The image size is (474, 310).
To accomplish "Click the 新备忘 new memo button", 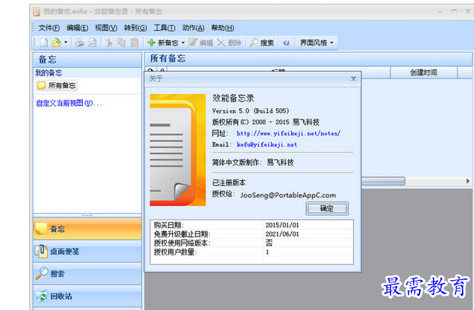I will [x=163, y=43].
